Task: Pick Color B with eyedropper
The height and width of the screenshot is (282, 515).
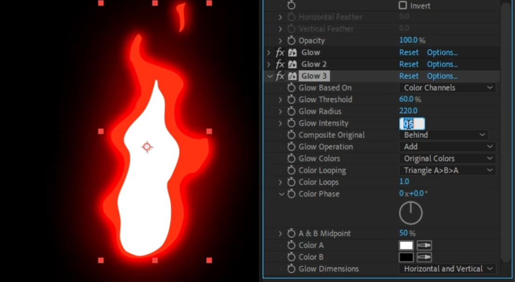Action: (424, 257)
